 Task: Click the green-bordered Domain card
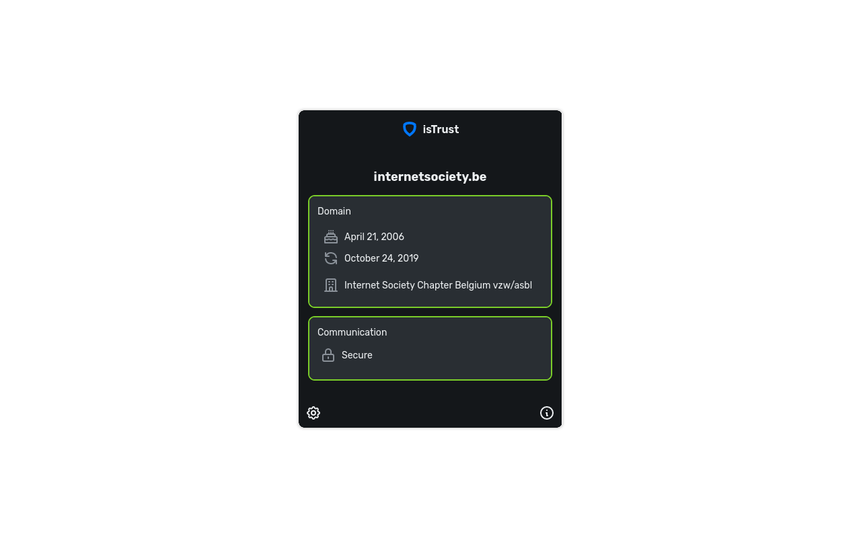(x=430, y=252)
